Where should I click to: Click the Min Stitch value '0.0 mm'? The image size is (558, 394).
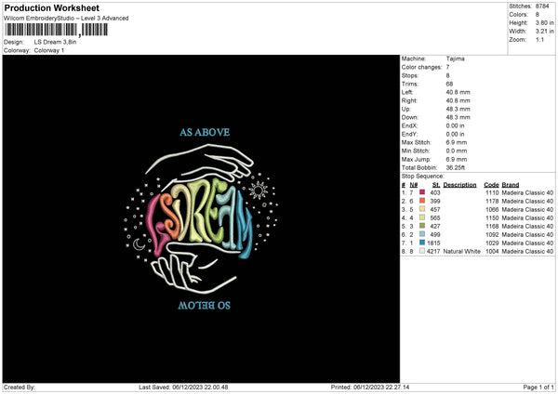click(457, 151)
